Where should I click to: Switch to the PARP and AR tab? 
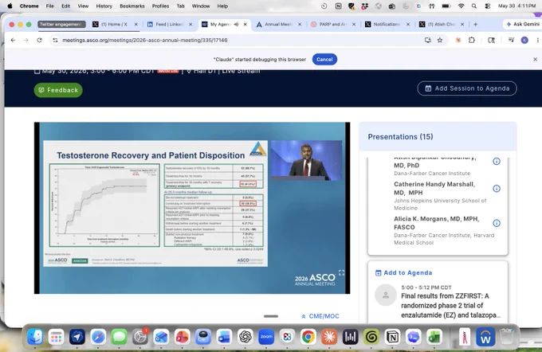pyautogui.click(x=333, y=24)
